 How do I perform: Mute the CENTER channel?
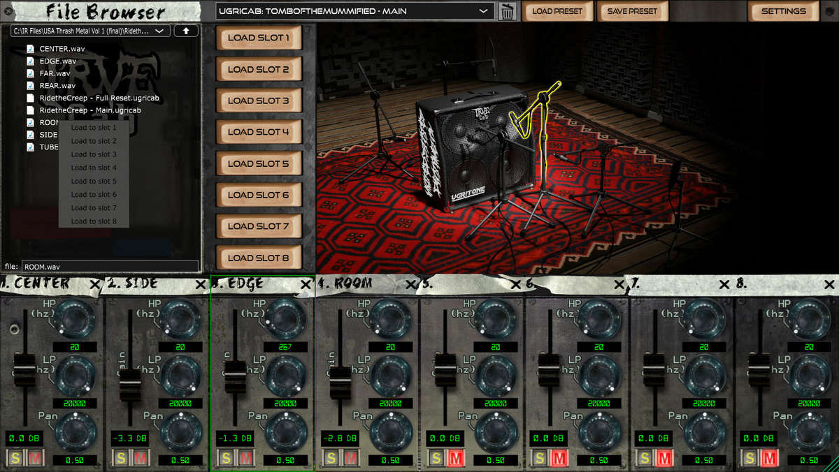coord(36,458)
